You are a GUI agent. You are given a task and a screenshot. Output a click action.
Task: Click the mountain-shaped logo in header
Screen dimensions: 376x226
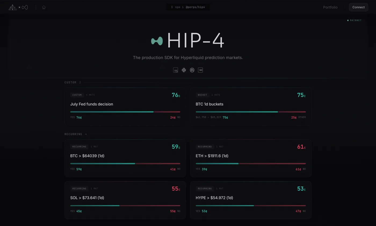(x=13, y=7)
